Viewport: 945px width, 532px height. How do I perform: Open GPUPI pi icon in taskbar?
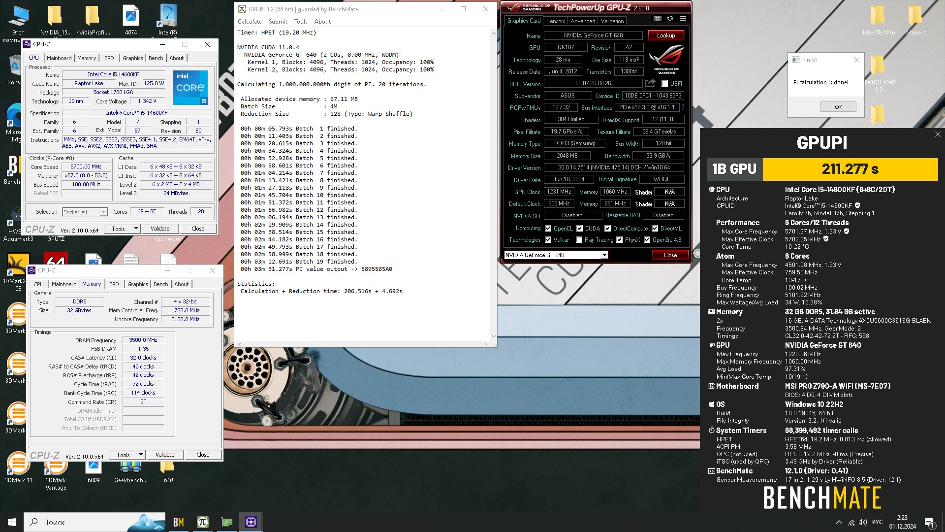coord(202,522)
